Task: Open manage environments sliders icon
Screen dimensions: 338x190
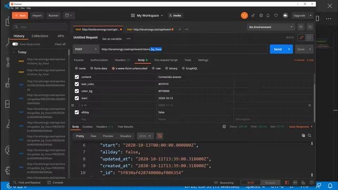Action: (x=310, y=27)
